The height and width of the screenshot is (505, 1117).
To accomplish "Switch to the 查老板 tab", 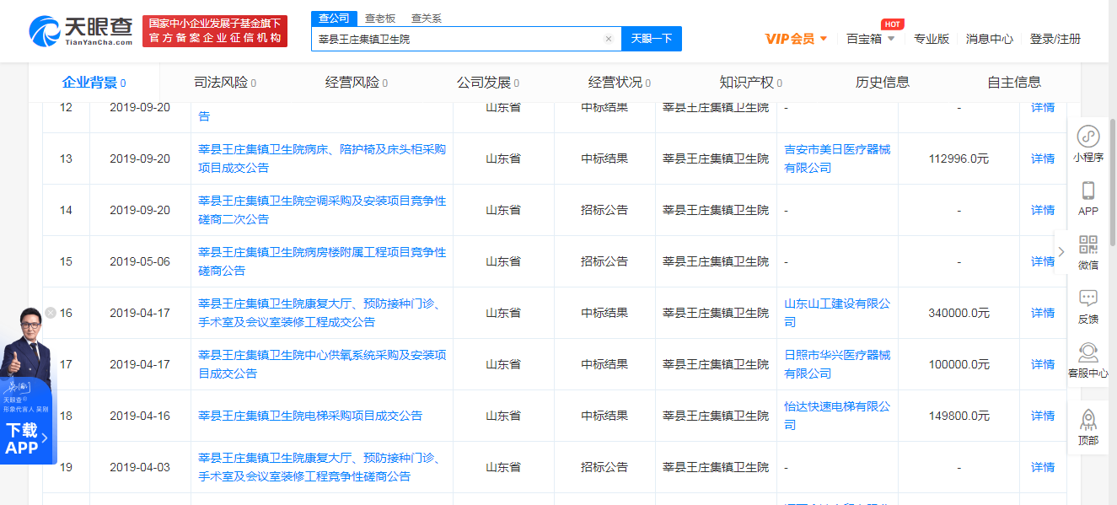I will (x=379, y=17).
